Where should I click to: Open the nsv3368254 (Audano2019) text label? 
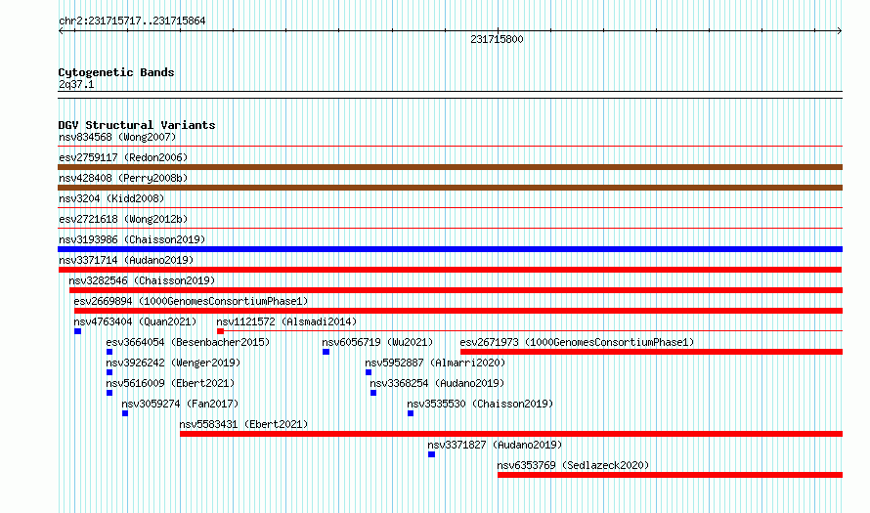pos(437,383)
